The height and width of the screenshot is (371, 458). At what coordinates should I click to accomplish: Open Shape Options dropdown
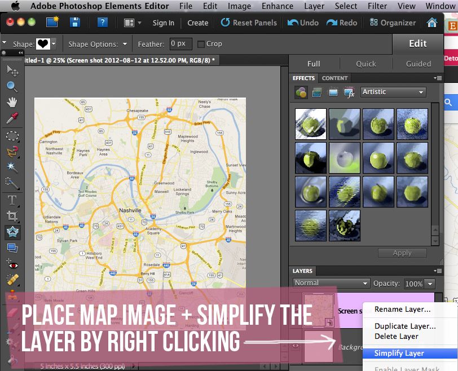(125, 44)
